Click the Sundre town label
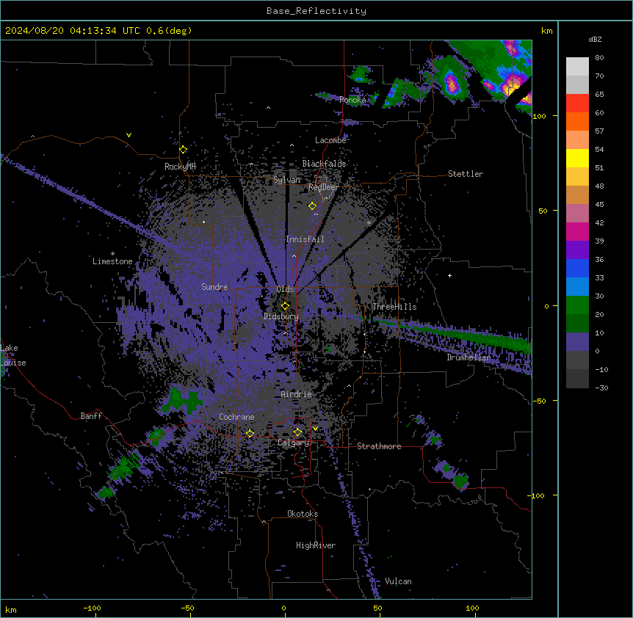This screenshot has width=633, height=618. 214,287
